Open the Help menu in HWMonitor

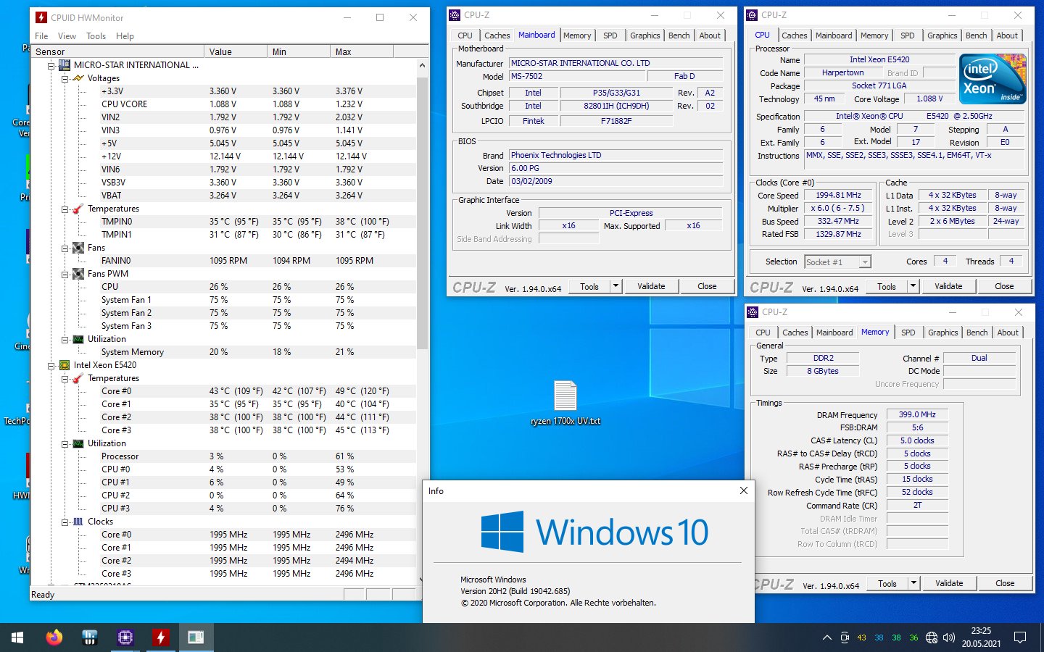click(x=125, y=35)
